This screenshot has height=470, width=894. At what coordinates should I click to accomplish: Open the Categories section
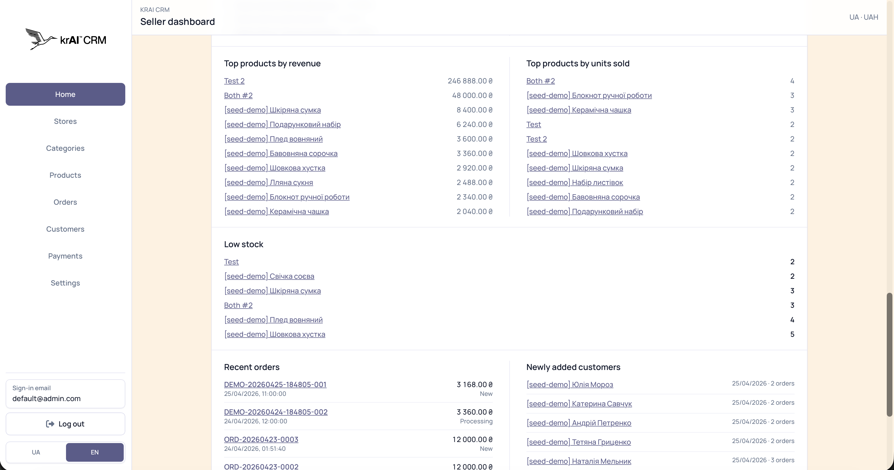pos(65,148)
